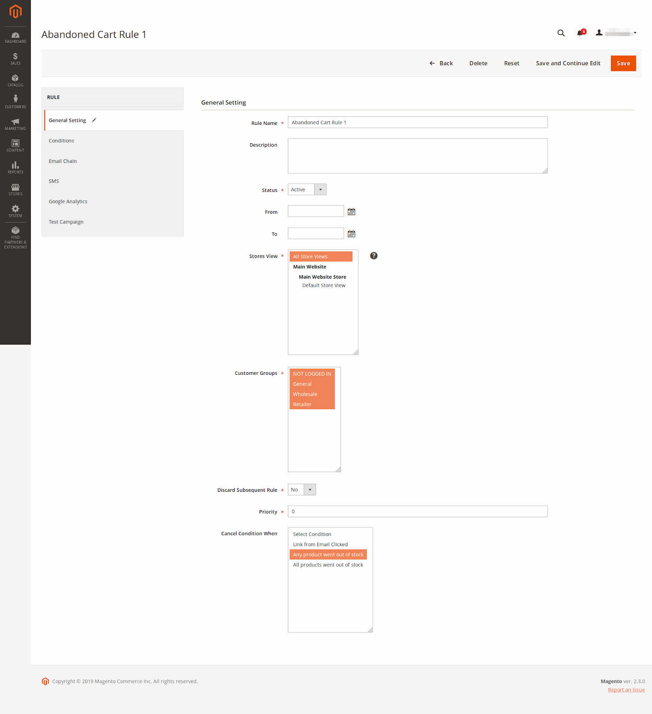This screenshot has width=652, height=714.
Task: Click the Reset button
Action: [511, 63]
